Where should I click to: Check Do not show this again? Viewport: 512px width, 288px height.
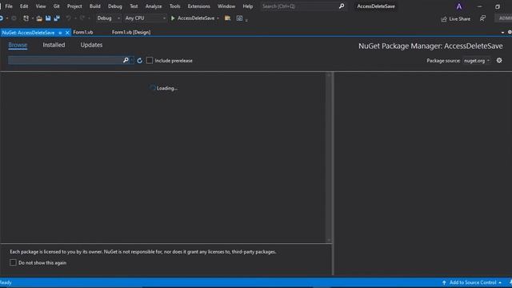pyautogui.click(x=13, y=262)
